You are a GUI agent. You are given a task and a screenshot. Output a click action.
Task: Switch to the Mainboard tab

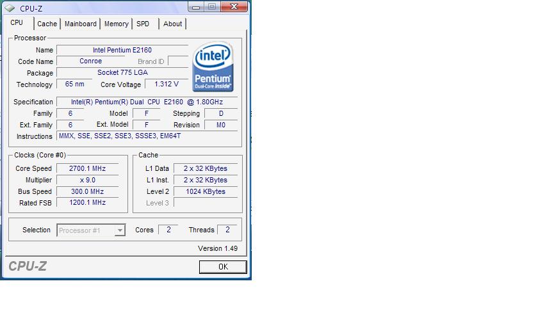click(x=80, y=24)
